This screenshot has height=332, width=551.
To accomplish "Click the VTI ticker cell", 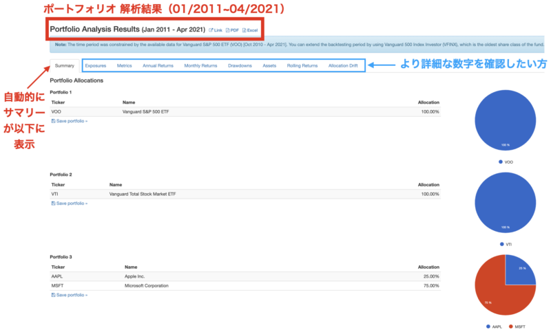I will (55, 194).
